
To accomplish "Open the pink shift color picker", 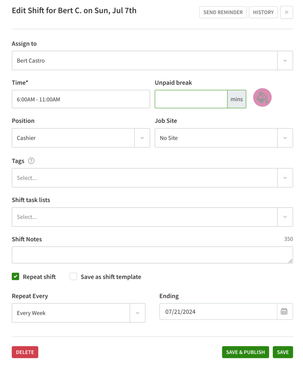I will point(262,97).
